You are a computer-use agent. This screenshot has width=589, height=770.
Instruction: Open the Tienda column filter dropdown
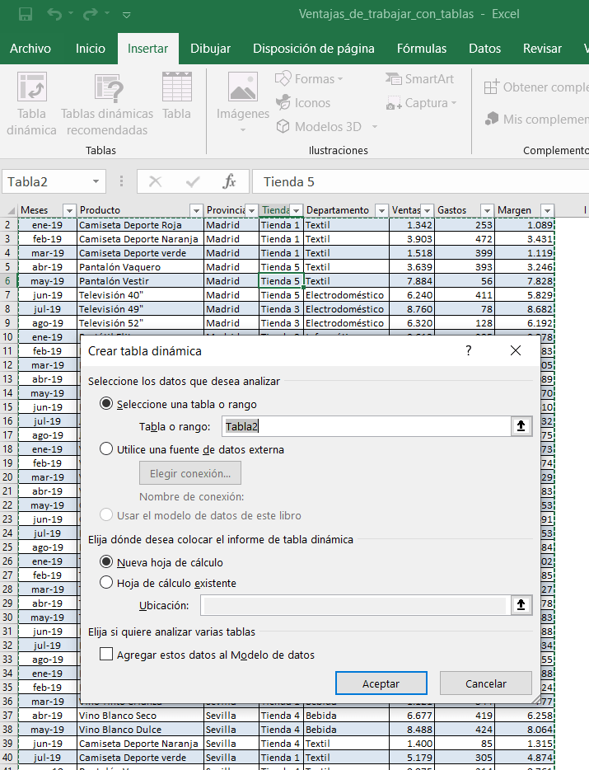pos(296,210)
